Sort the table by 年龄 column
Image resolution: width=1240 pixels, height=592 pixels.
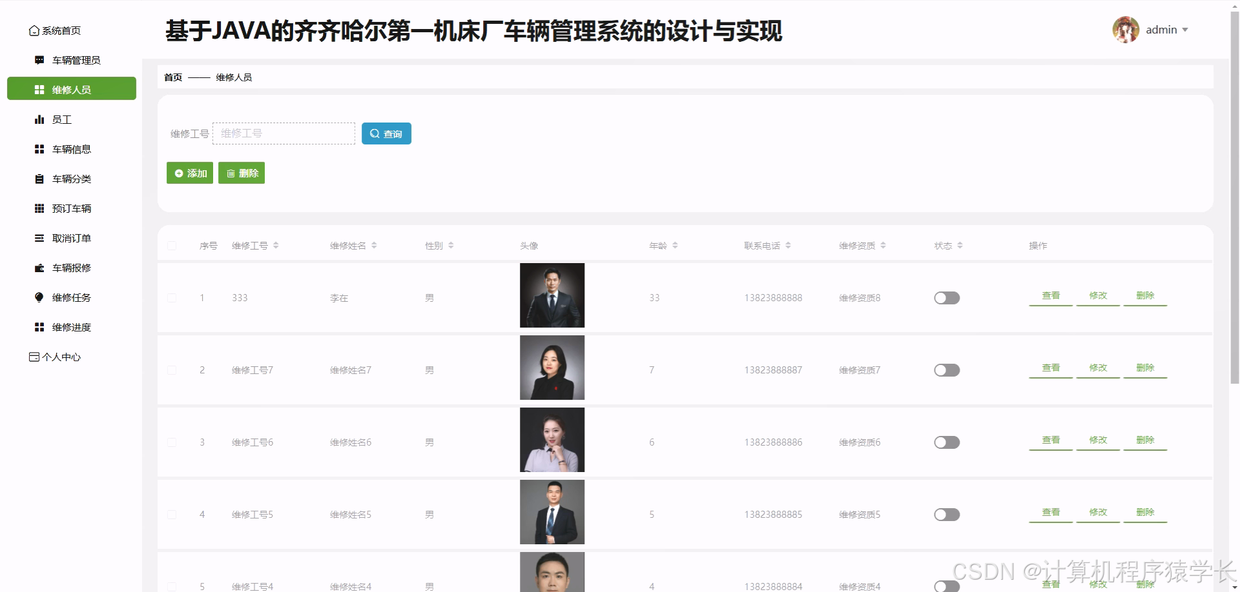tap(675, 246)
